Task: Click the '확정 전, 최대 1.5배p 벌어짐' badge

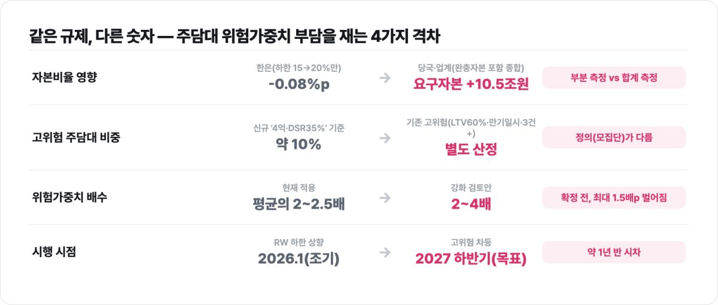Action: [614, 197]
